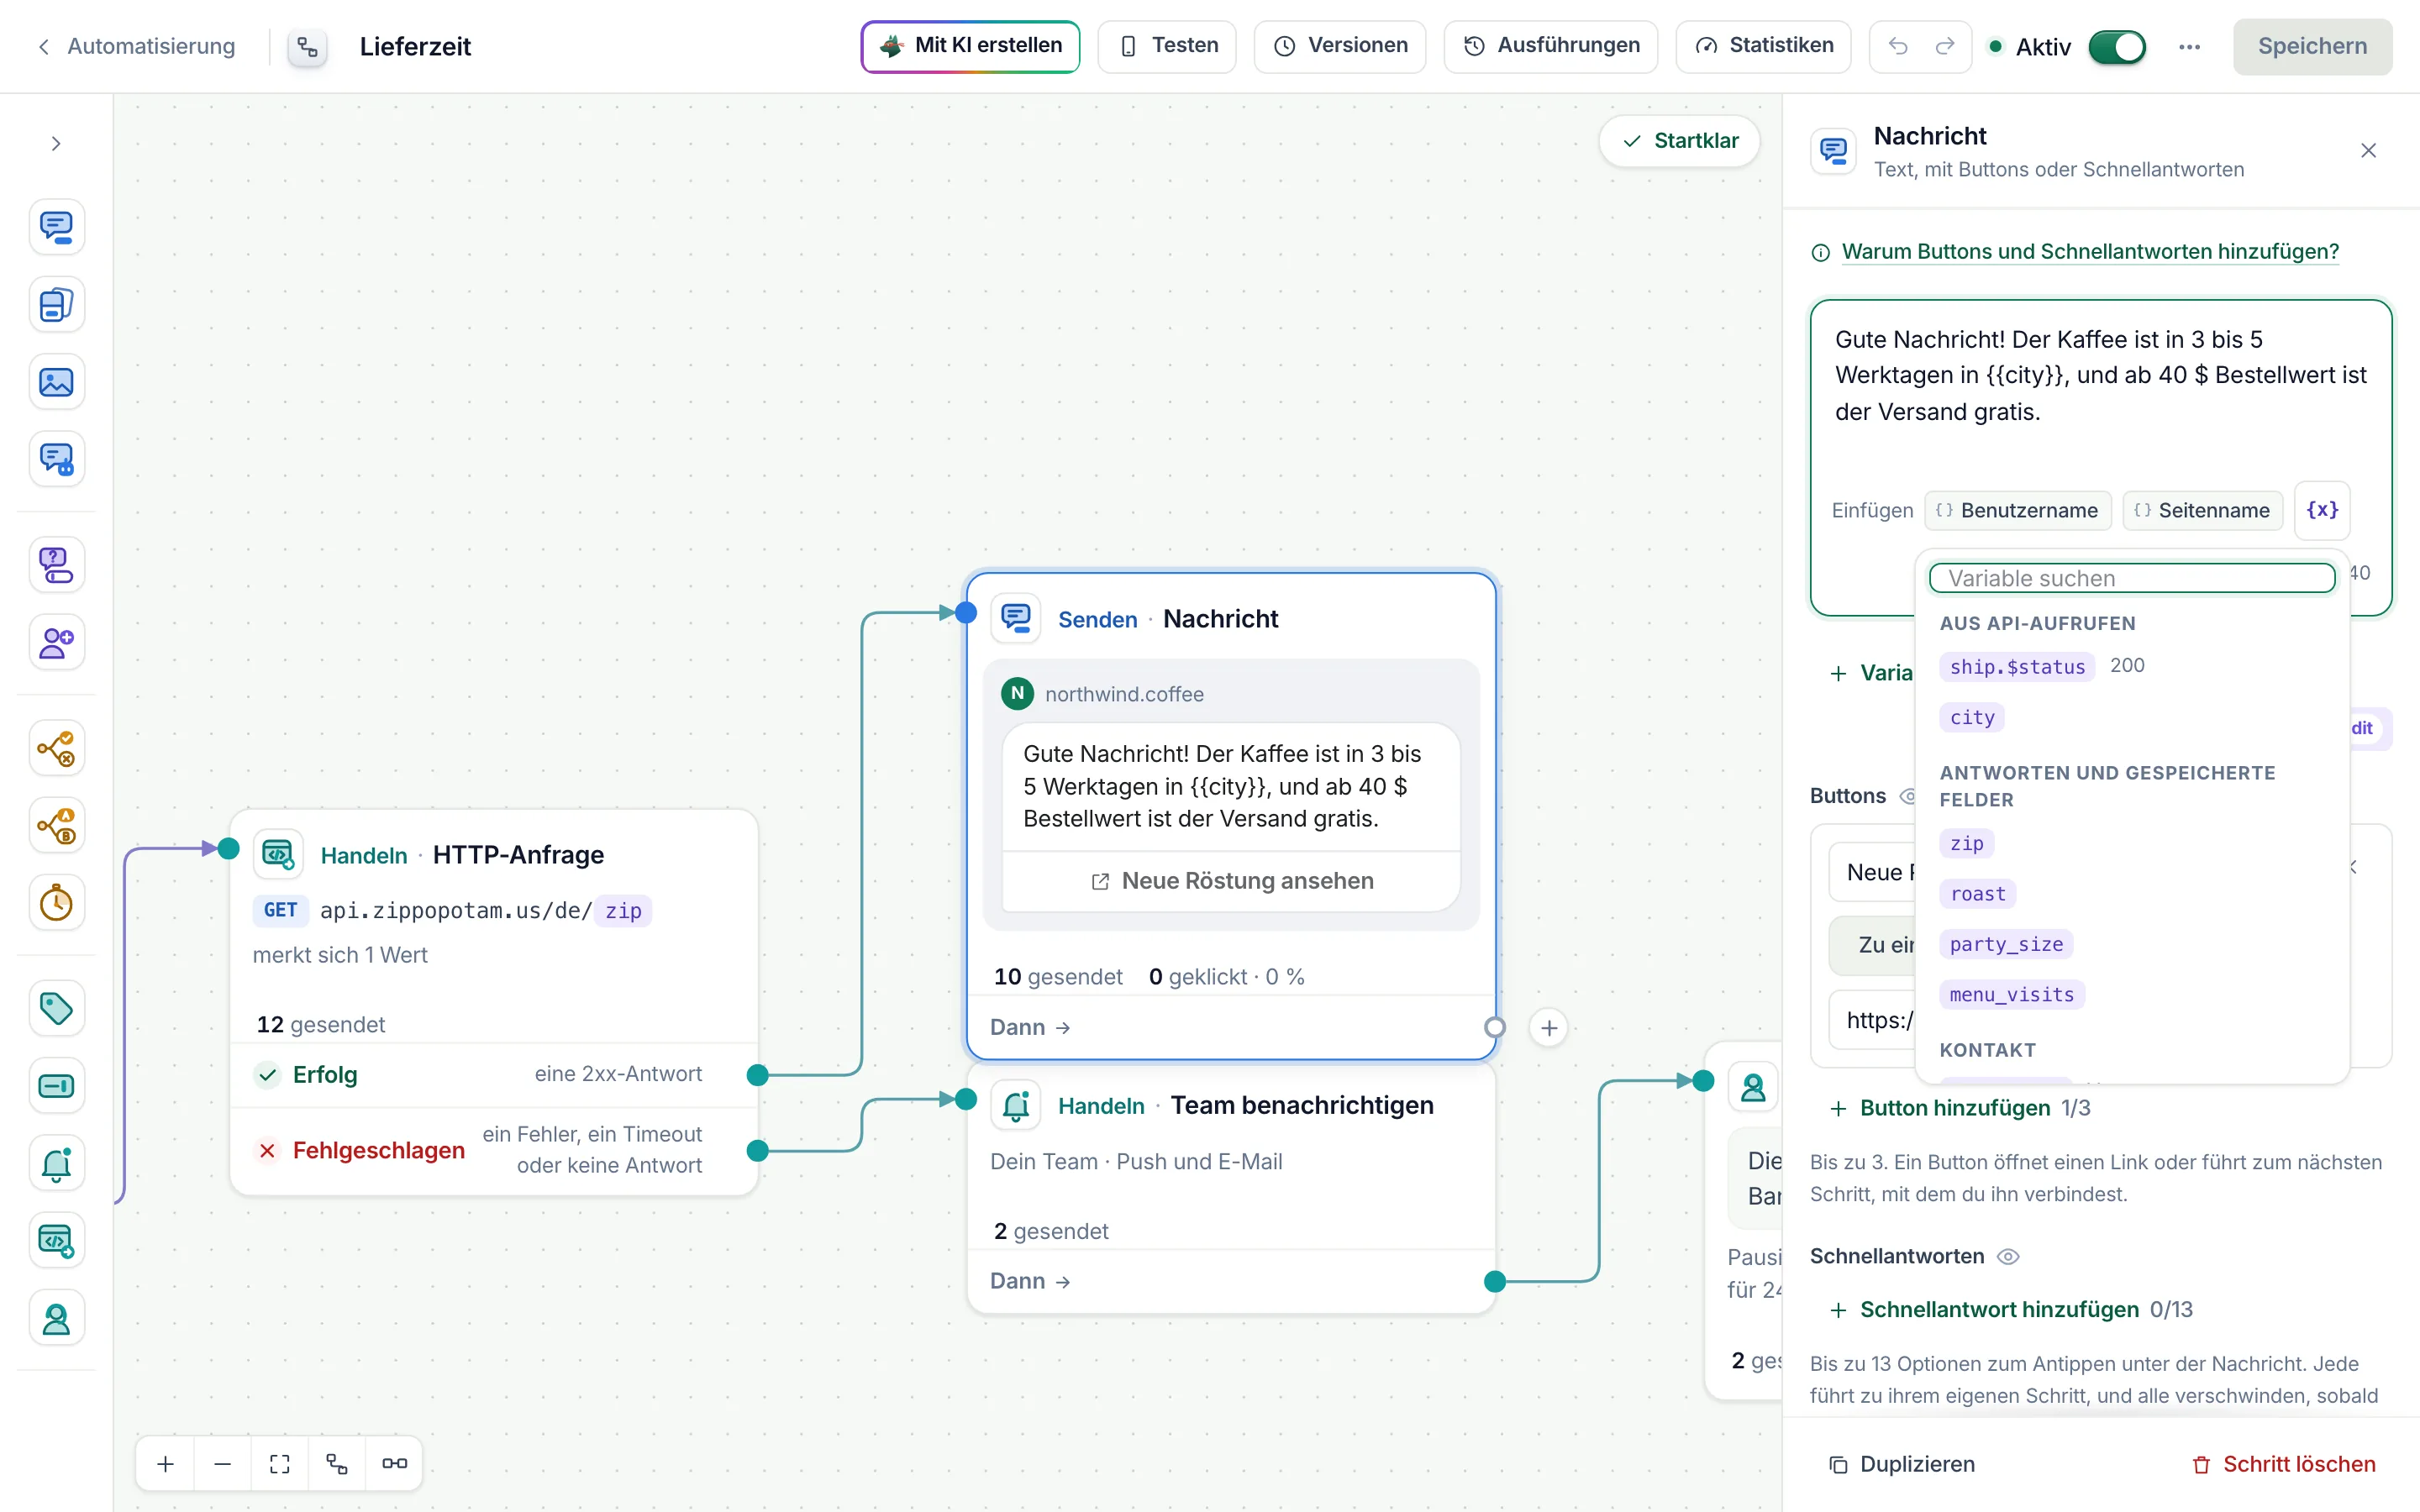Toggle Schnellantworten preview eye icon
This screenshot has height=1512, width=2420.
click(x=2008, y=1257)
